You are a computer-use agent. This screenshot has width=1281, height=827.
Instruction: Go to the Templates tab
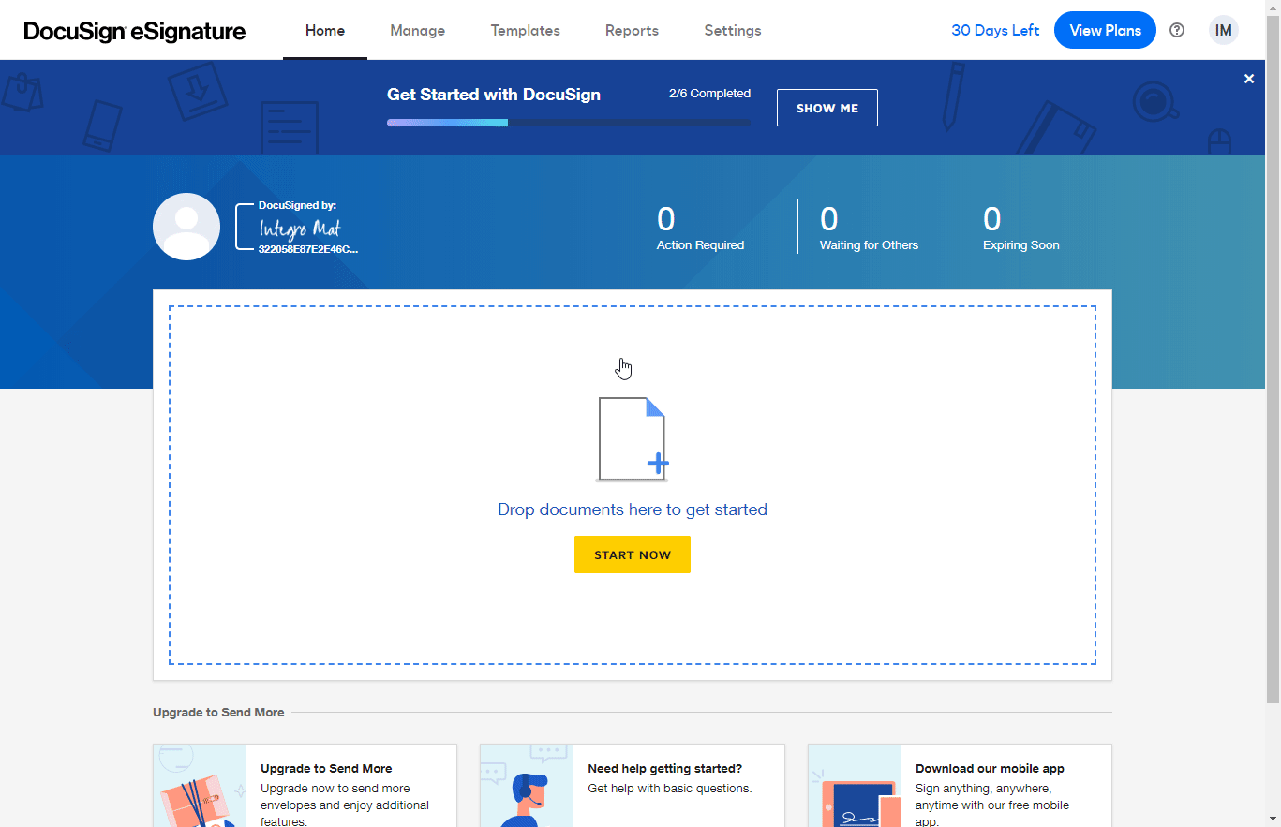click(526, 30)
